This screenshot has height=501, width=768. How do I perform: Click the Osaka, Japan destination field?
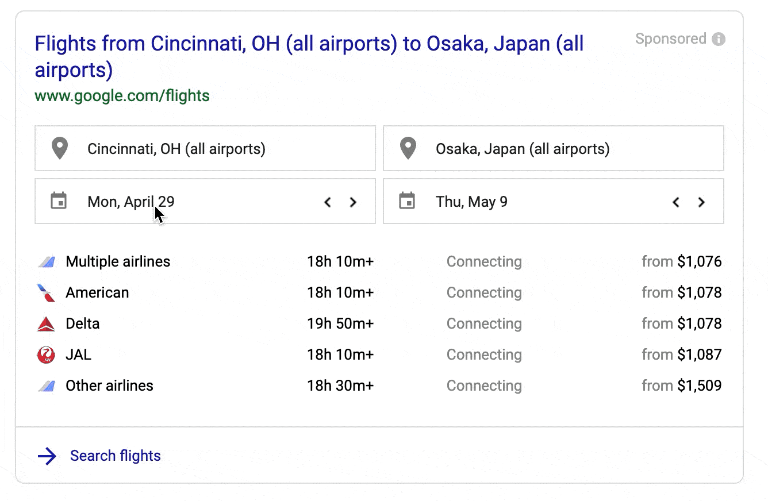pyautogui.click(x=553, y=149)
